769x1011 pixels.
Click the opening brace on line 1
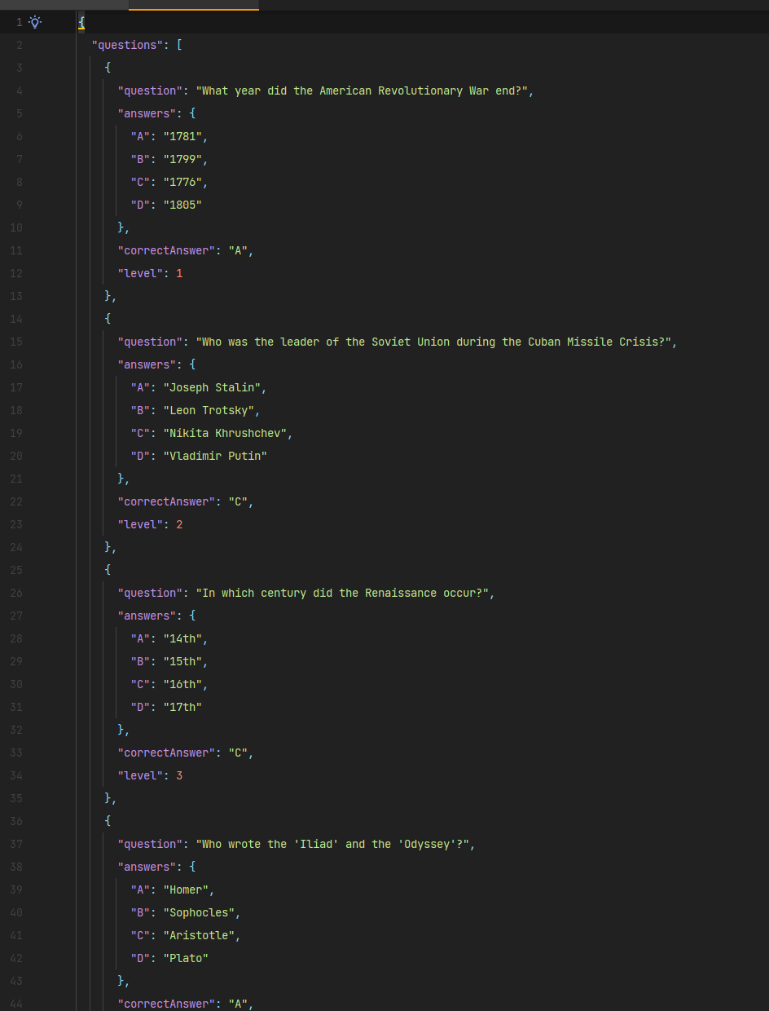(81, 22)
